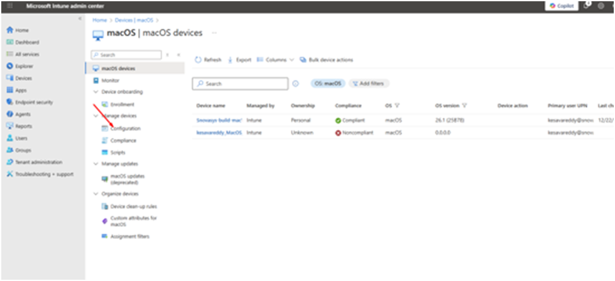This screenshot has height=281, width=615.
Task: Click the Bulk device actions icon
Action: click(x=303, y=60)
